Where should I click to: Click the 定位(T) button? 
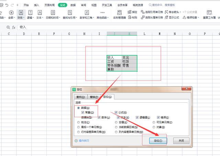pos(158,141)
